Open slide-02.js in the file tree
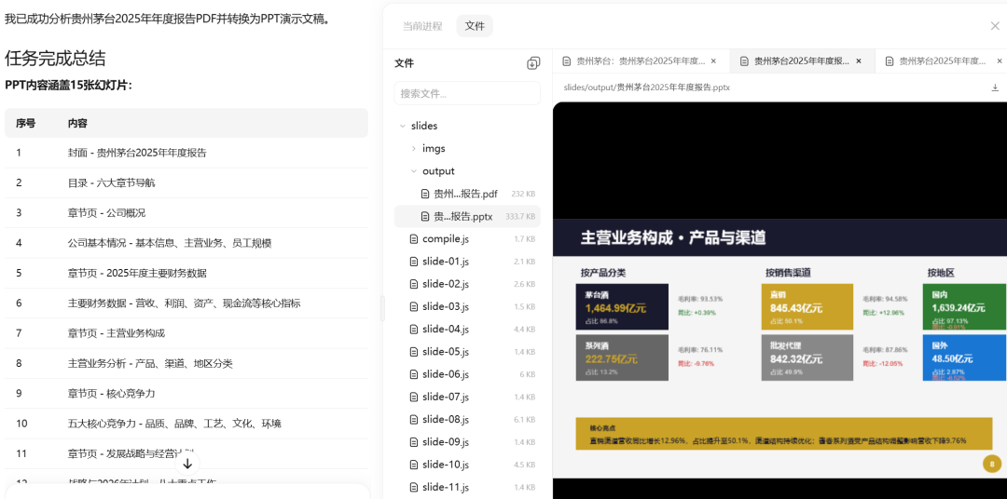The width and height of the screenshot is (1007, 499). pos(467,284)
